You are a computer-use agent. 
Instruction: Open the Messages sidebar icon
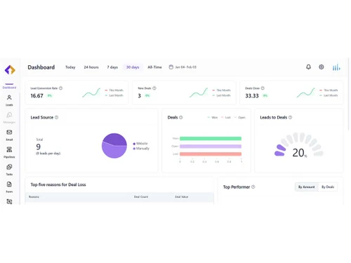(x=9, y=115)
